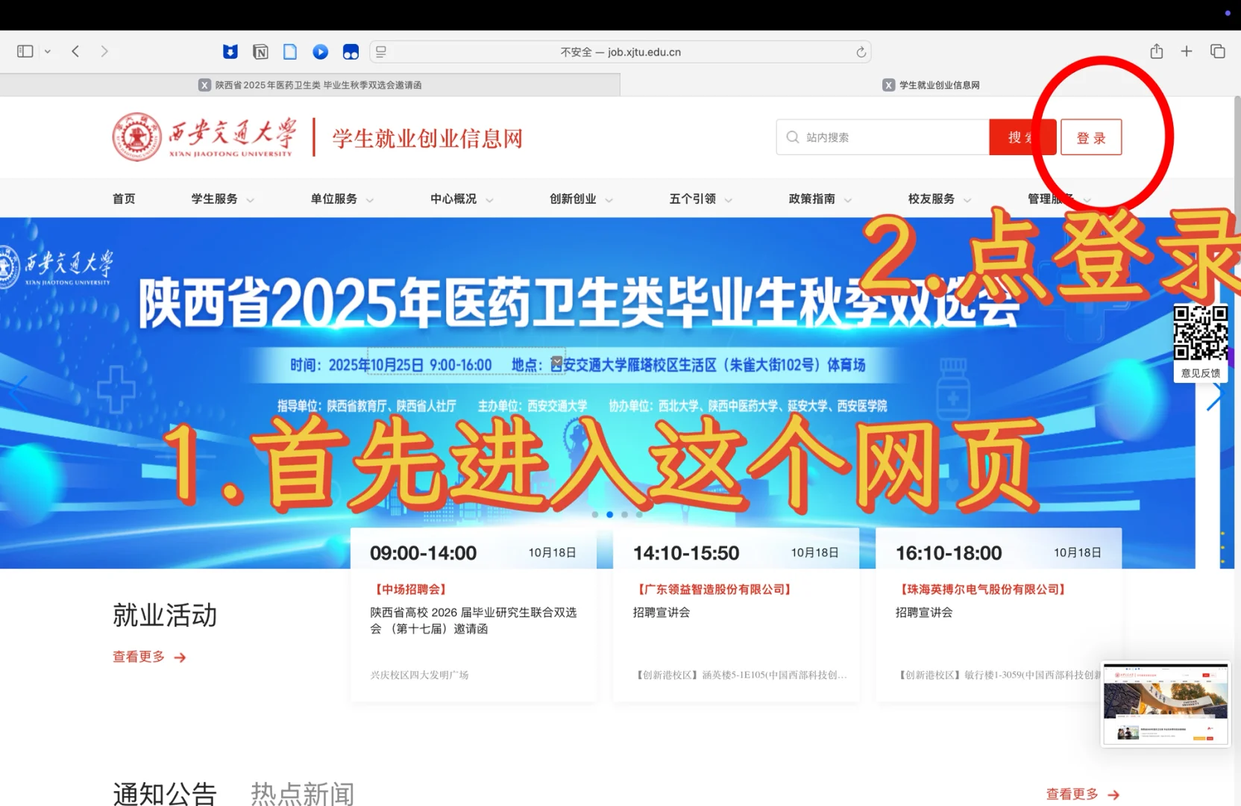Switch to the 学生就业创业信息网 tab
1241x806 pixels.
click(x=931, y=85)
